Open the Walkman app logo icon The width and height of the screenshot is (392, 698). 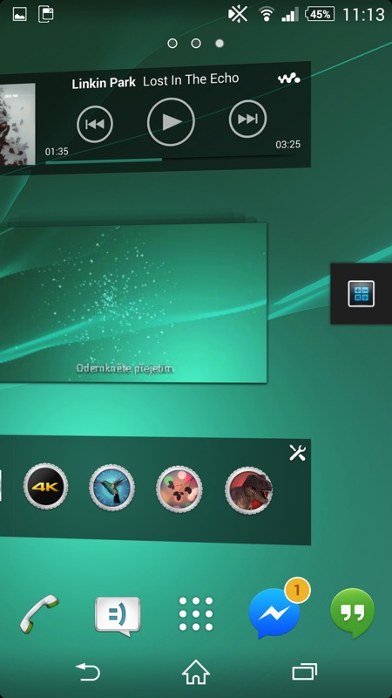coord(289,79)
